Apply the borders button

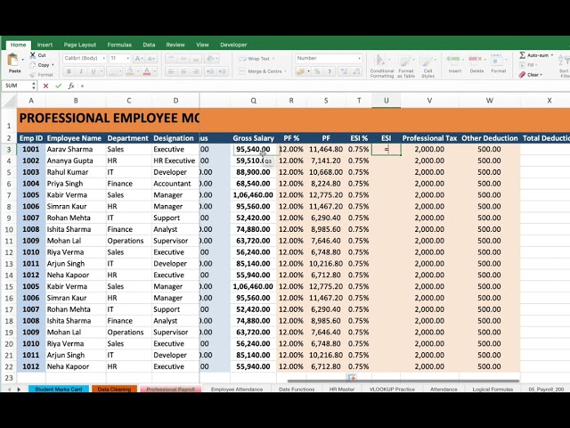point(113,71)
